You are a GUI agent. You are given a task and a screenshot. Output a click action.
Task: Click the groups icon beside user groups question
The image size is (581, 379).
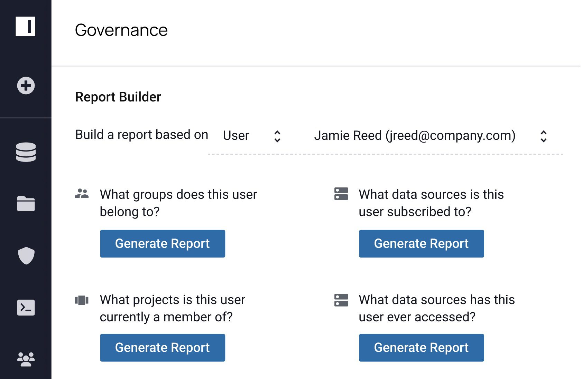tap(82, 194)
